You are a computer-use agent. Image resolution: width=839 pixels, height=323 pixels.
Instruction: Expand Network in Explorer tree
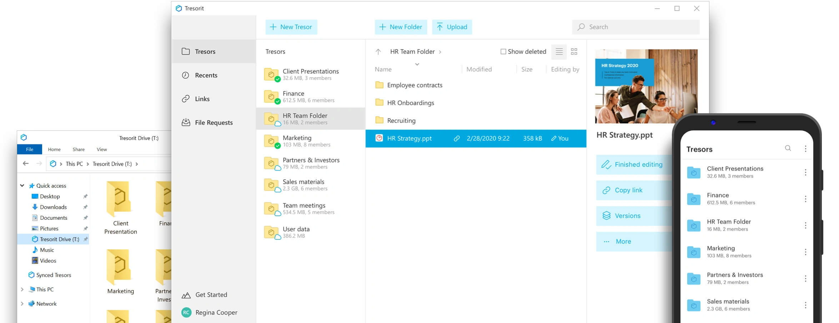(x=22, y=304)
